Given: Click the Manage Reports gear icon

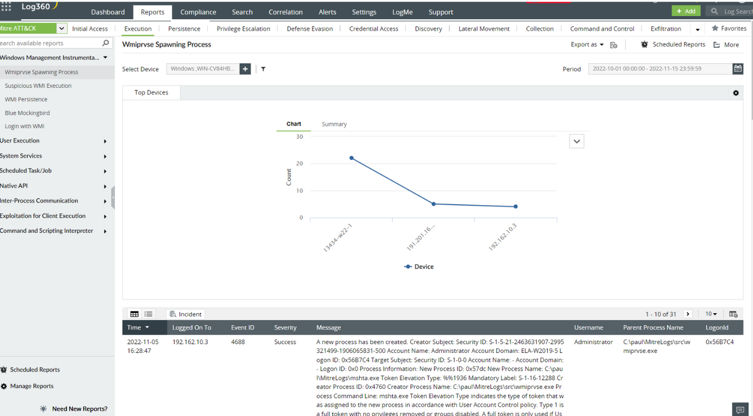Looking at the screenshot, I should pos(4,386).
